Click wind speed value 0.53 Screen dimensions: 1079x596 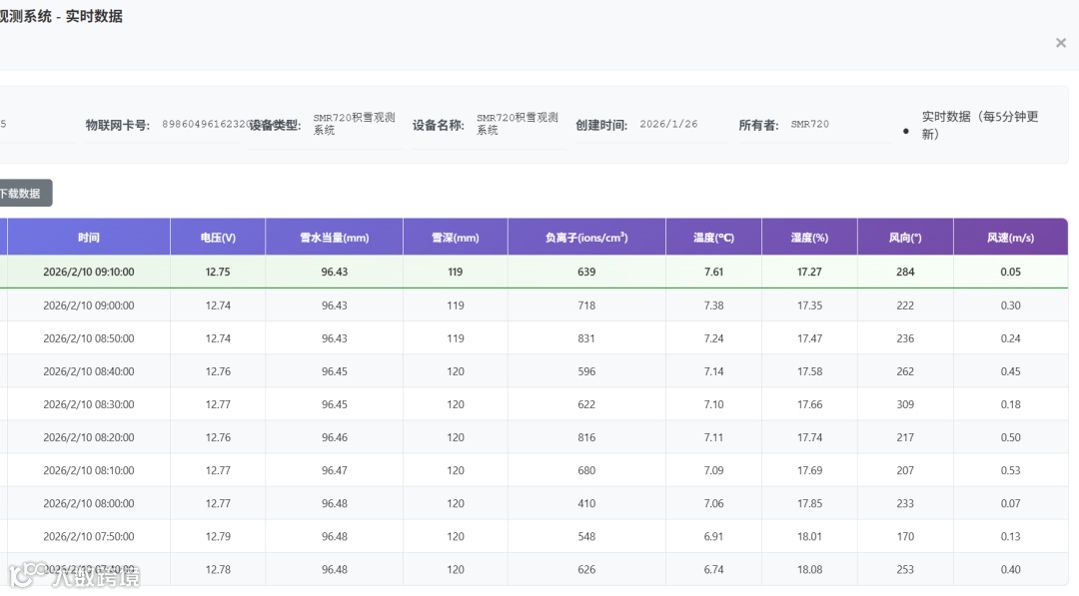(x=1010, y=470)
